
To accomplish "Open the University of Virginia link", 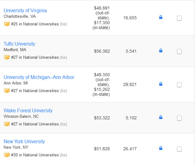I will 25,11.
